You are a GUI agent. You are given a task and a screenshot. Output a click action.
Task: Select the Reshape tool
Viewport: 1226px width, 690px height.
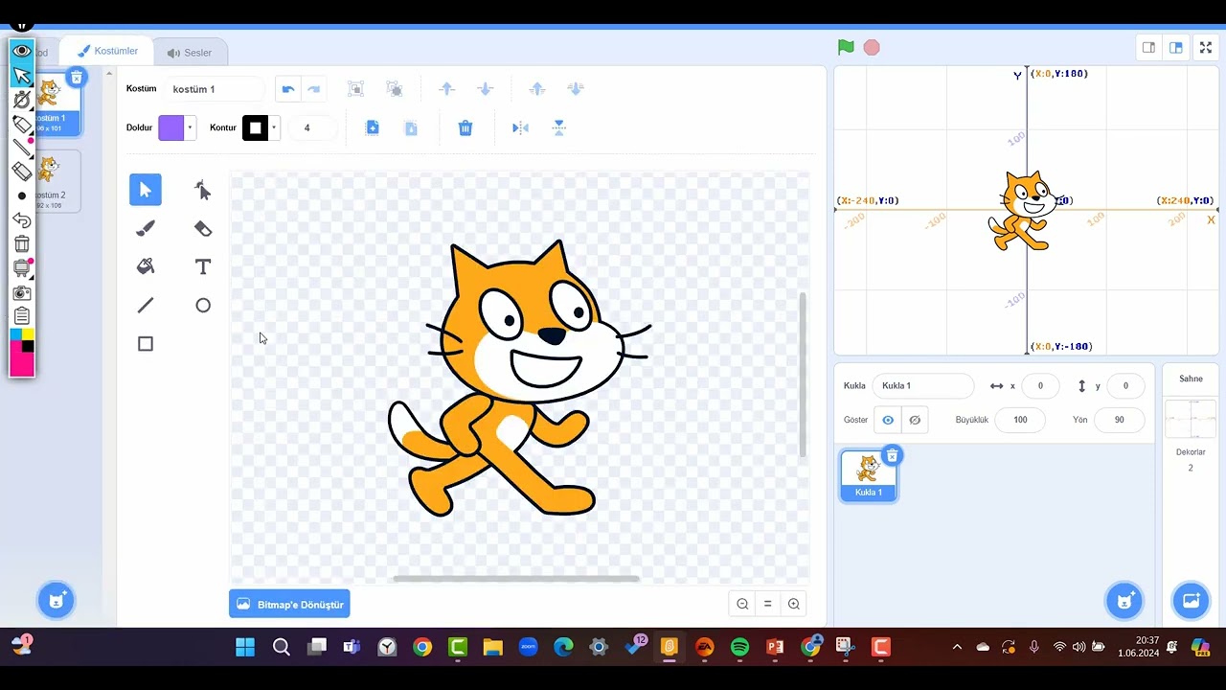pos(203,190)
